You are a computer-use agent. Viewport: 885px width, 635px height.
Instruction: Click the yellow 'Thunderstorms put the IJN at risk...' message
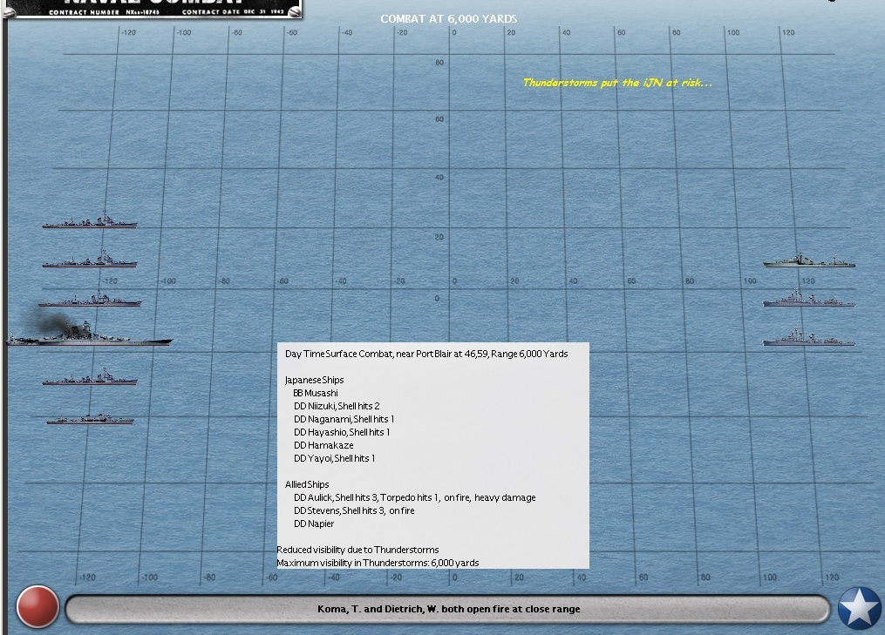point(617,83)
